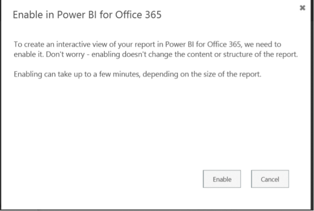This screenshot has width=314, height=211.
Task: Close the dialog with the X icon
Action: pyautogui.click(x=302, y=8)
